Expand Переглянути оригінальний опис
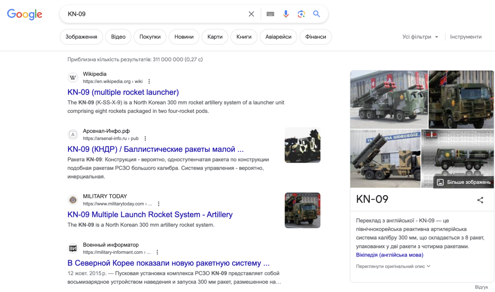This screenshot has height=292, width=495. pos(393,266)
